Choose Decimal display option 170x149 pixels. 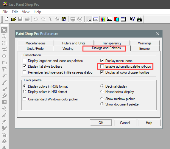[x=102, y=86]
